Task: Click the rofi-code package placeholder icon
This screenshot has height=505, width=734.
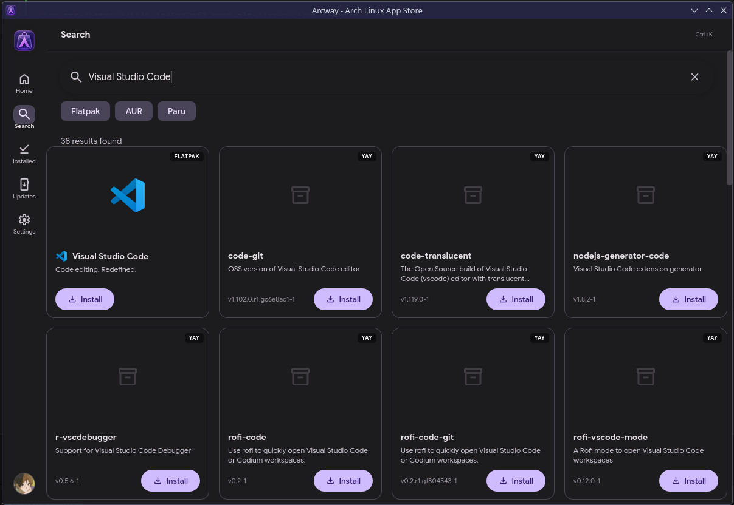Action: pyautogui.click(x=300, y=376)
